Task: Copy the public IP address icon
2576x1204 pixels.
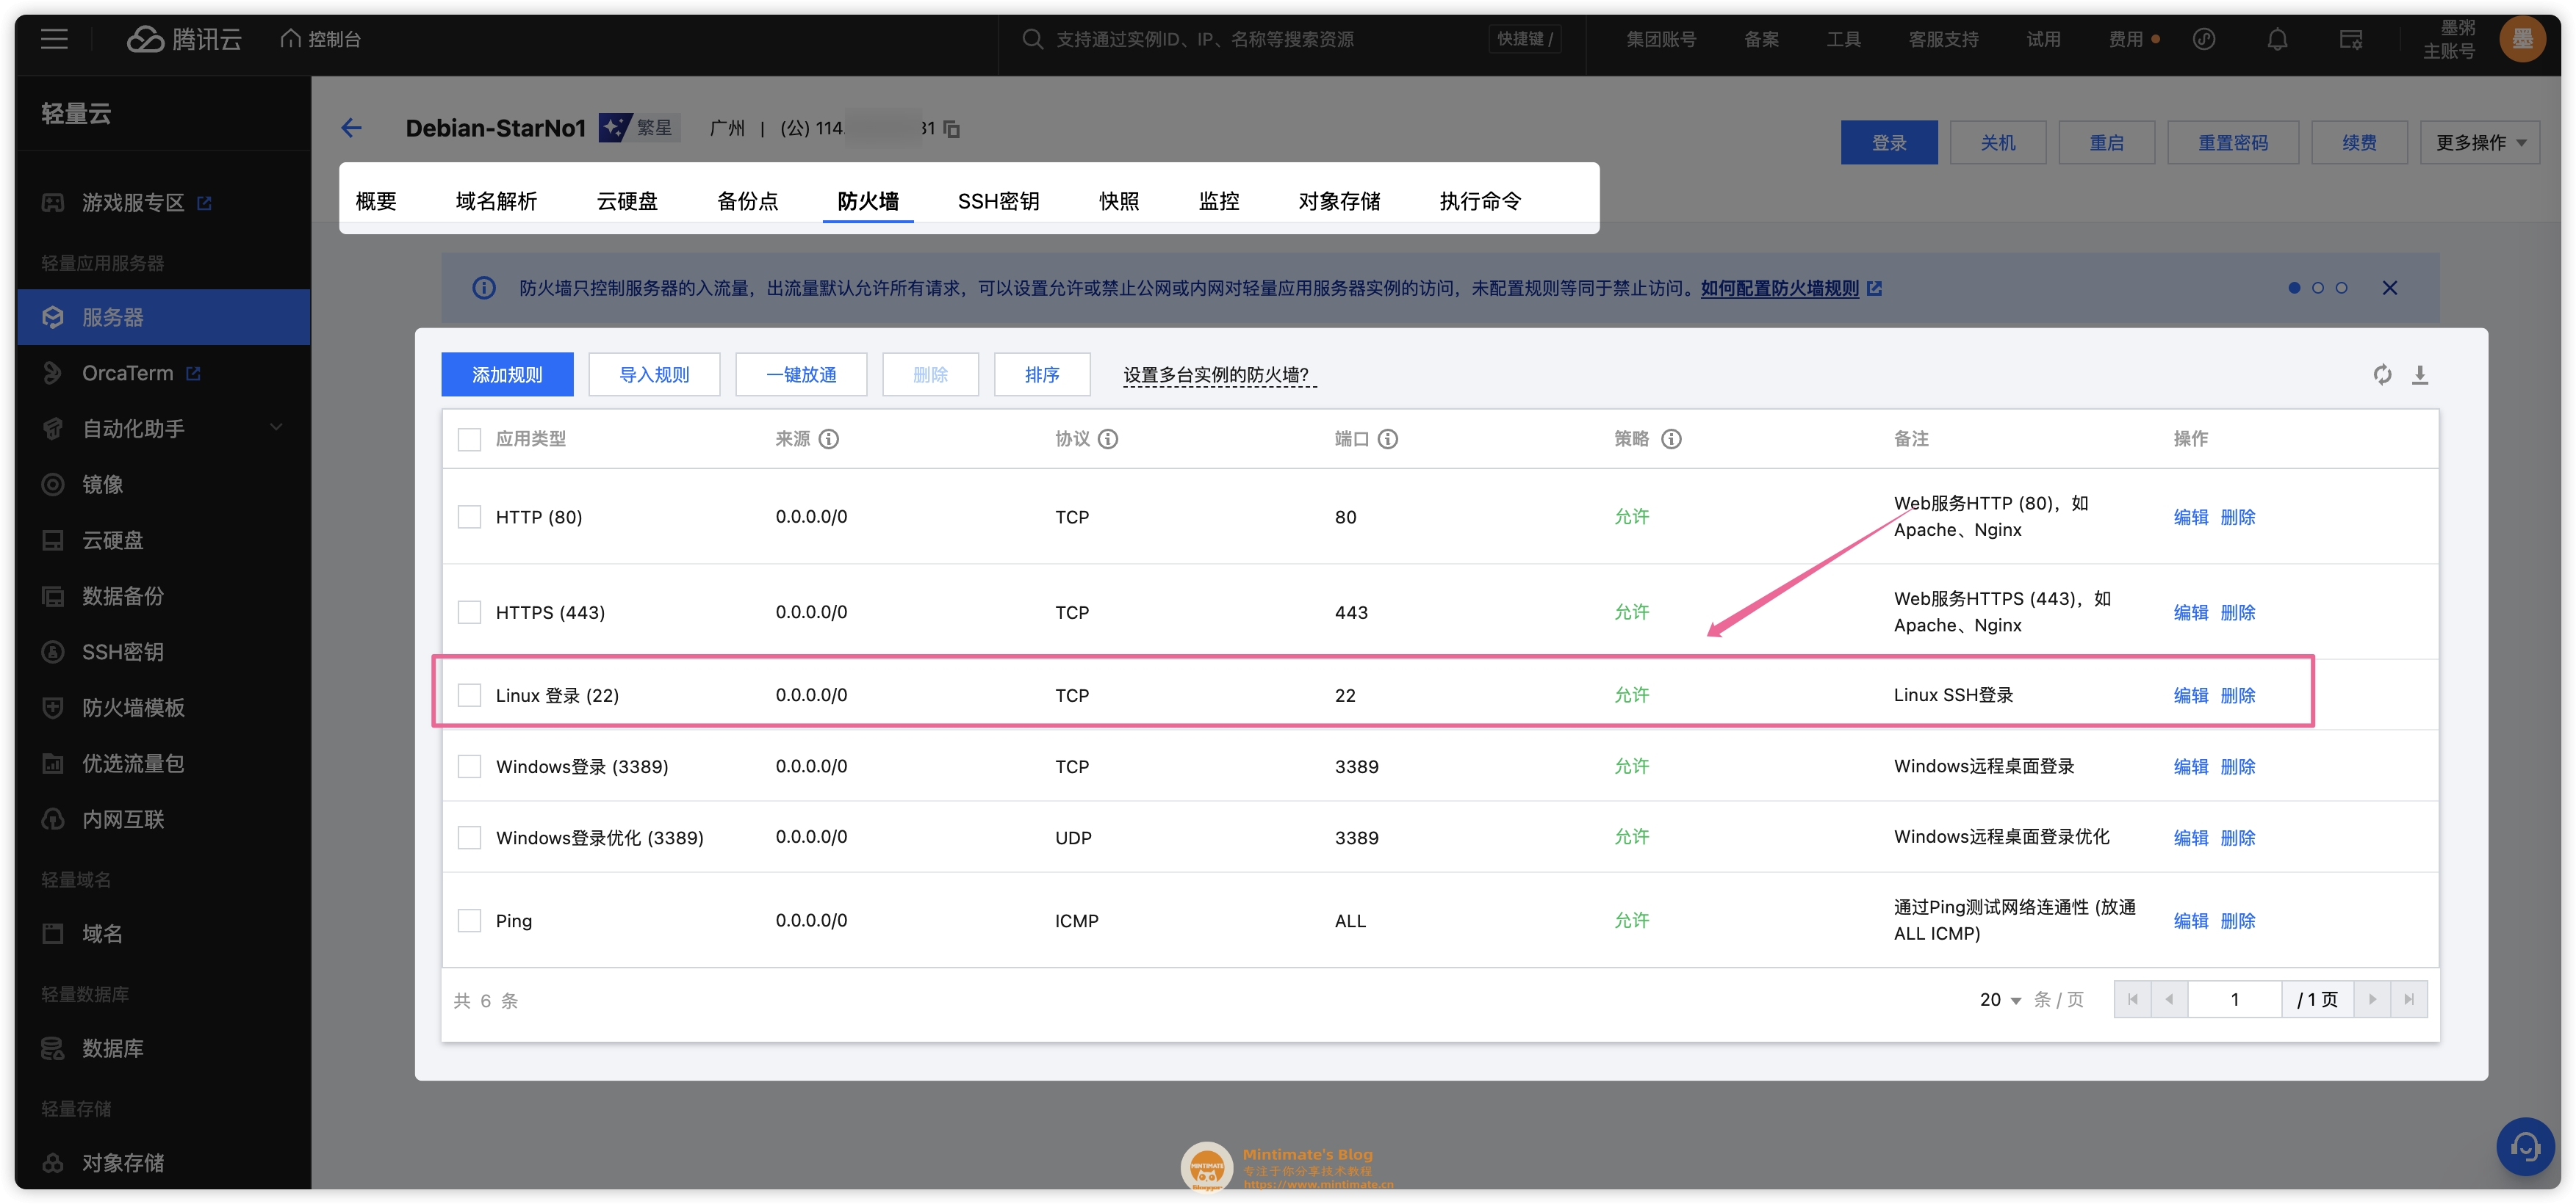Action: [x=952, y=129]
